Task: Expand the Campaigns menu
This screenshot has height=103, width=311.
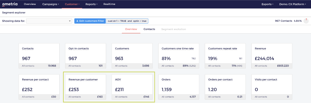Action: (50, 4)
